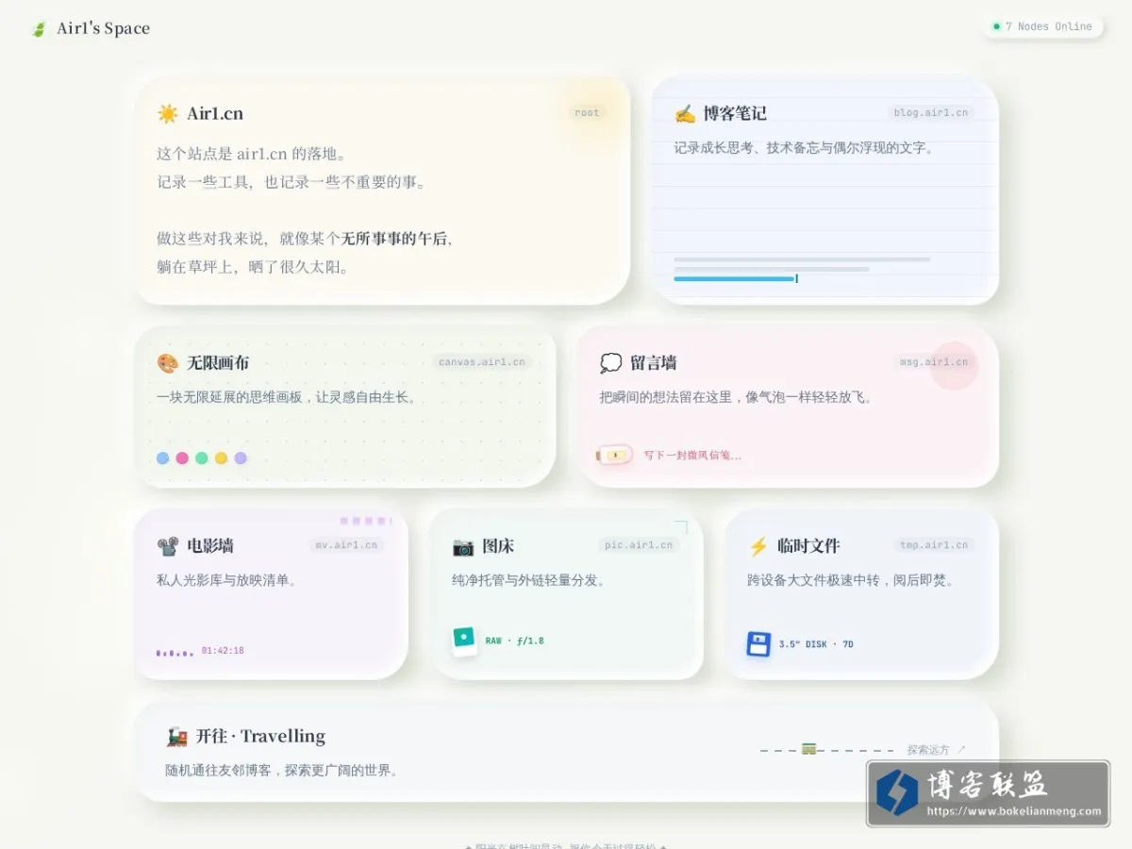Click the 随机通往友邻博客 description text
This screenshot has width=1132, height=849.
[x=281, y=771]
